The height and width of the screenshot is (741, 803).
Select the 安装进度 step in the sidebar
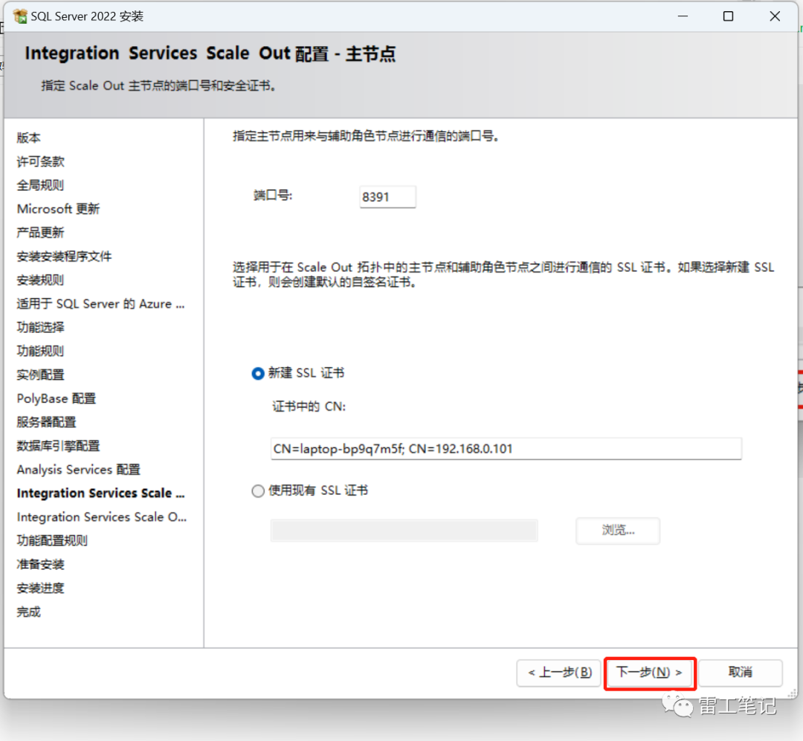coord(40,588)
